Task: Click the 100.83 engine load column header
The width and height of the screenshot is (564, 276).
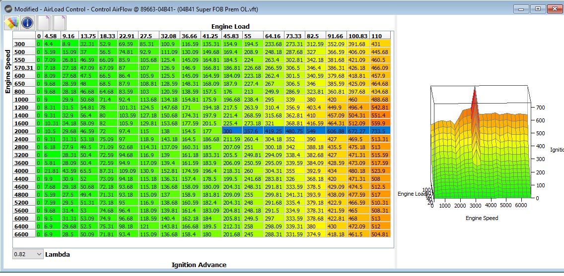Action: point(358,36)
